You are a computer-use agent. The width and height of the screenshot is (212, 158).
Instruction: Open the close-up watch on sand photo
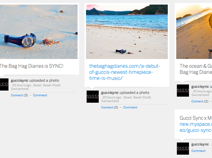38,32
